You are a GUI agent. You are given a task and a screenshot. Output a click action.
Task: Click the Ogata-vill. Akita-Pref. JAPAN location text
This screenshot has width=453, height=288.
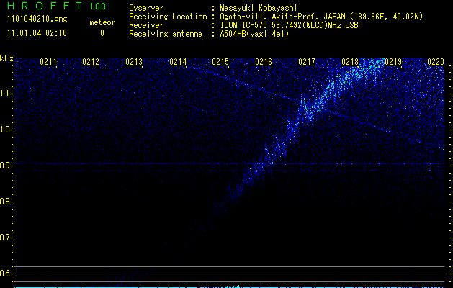[x=321, y=17]
